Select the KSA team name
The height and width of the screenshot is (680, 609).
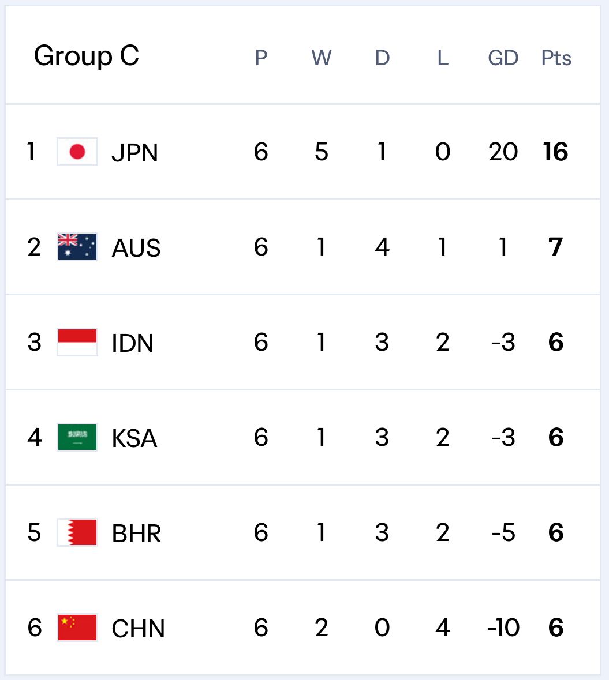tap(134, 438)
